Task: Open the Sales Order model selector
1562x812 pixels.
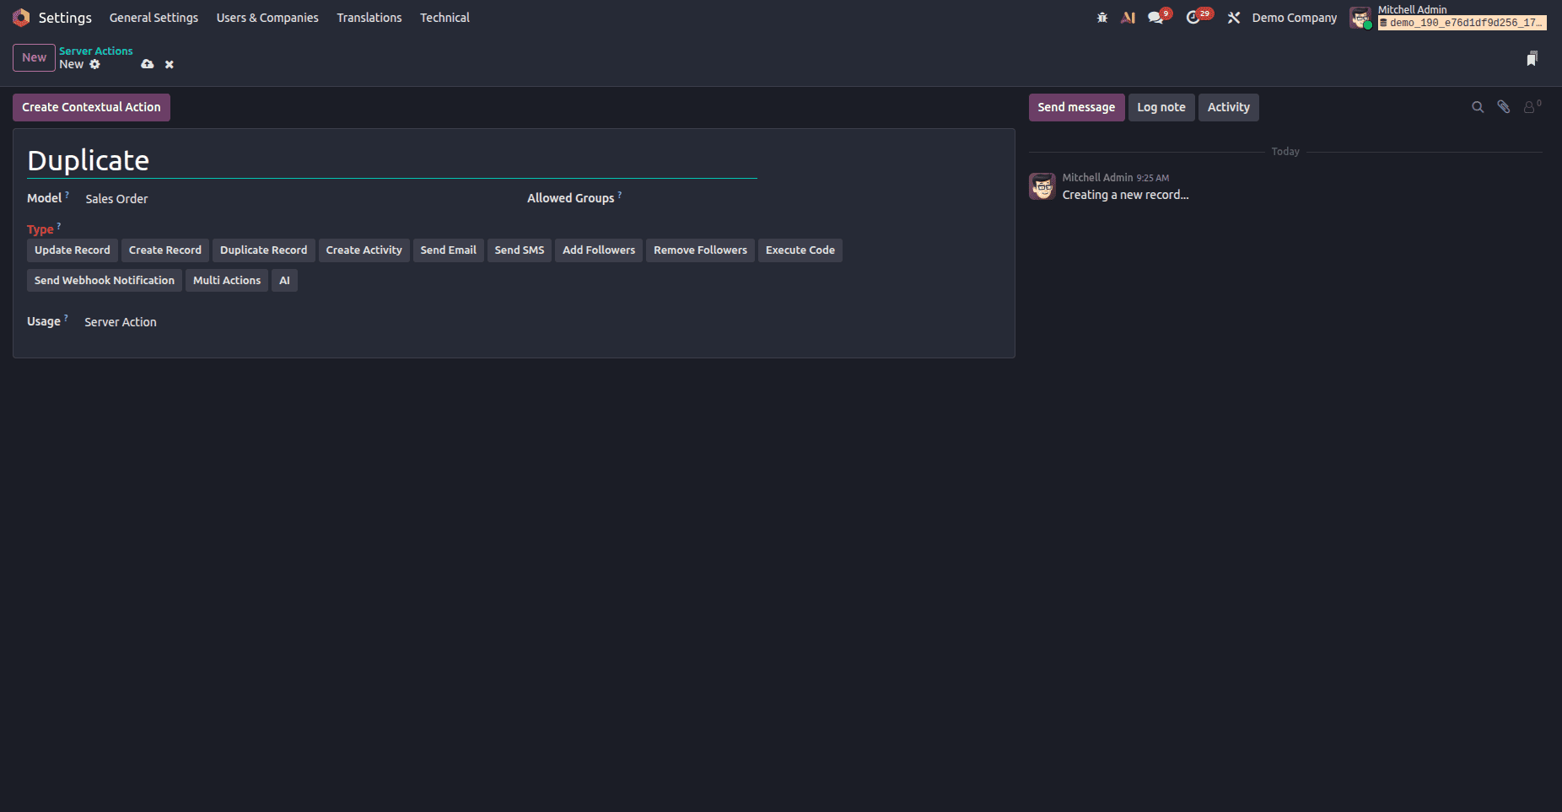Action: click(116, 199)
